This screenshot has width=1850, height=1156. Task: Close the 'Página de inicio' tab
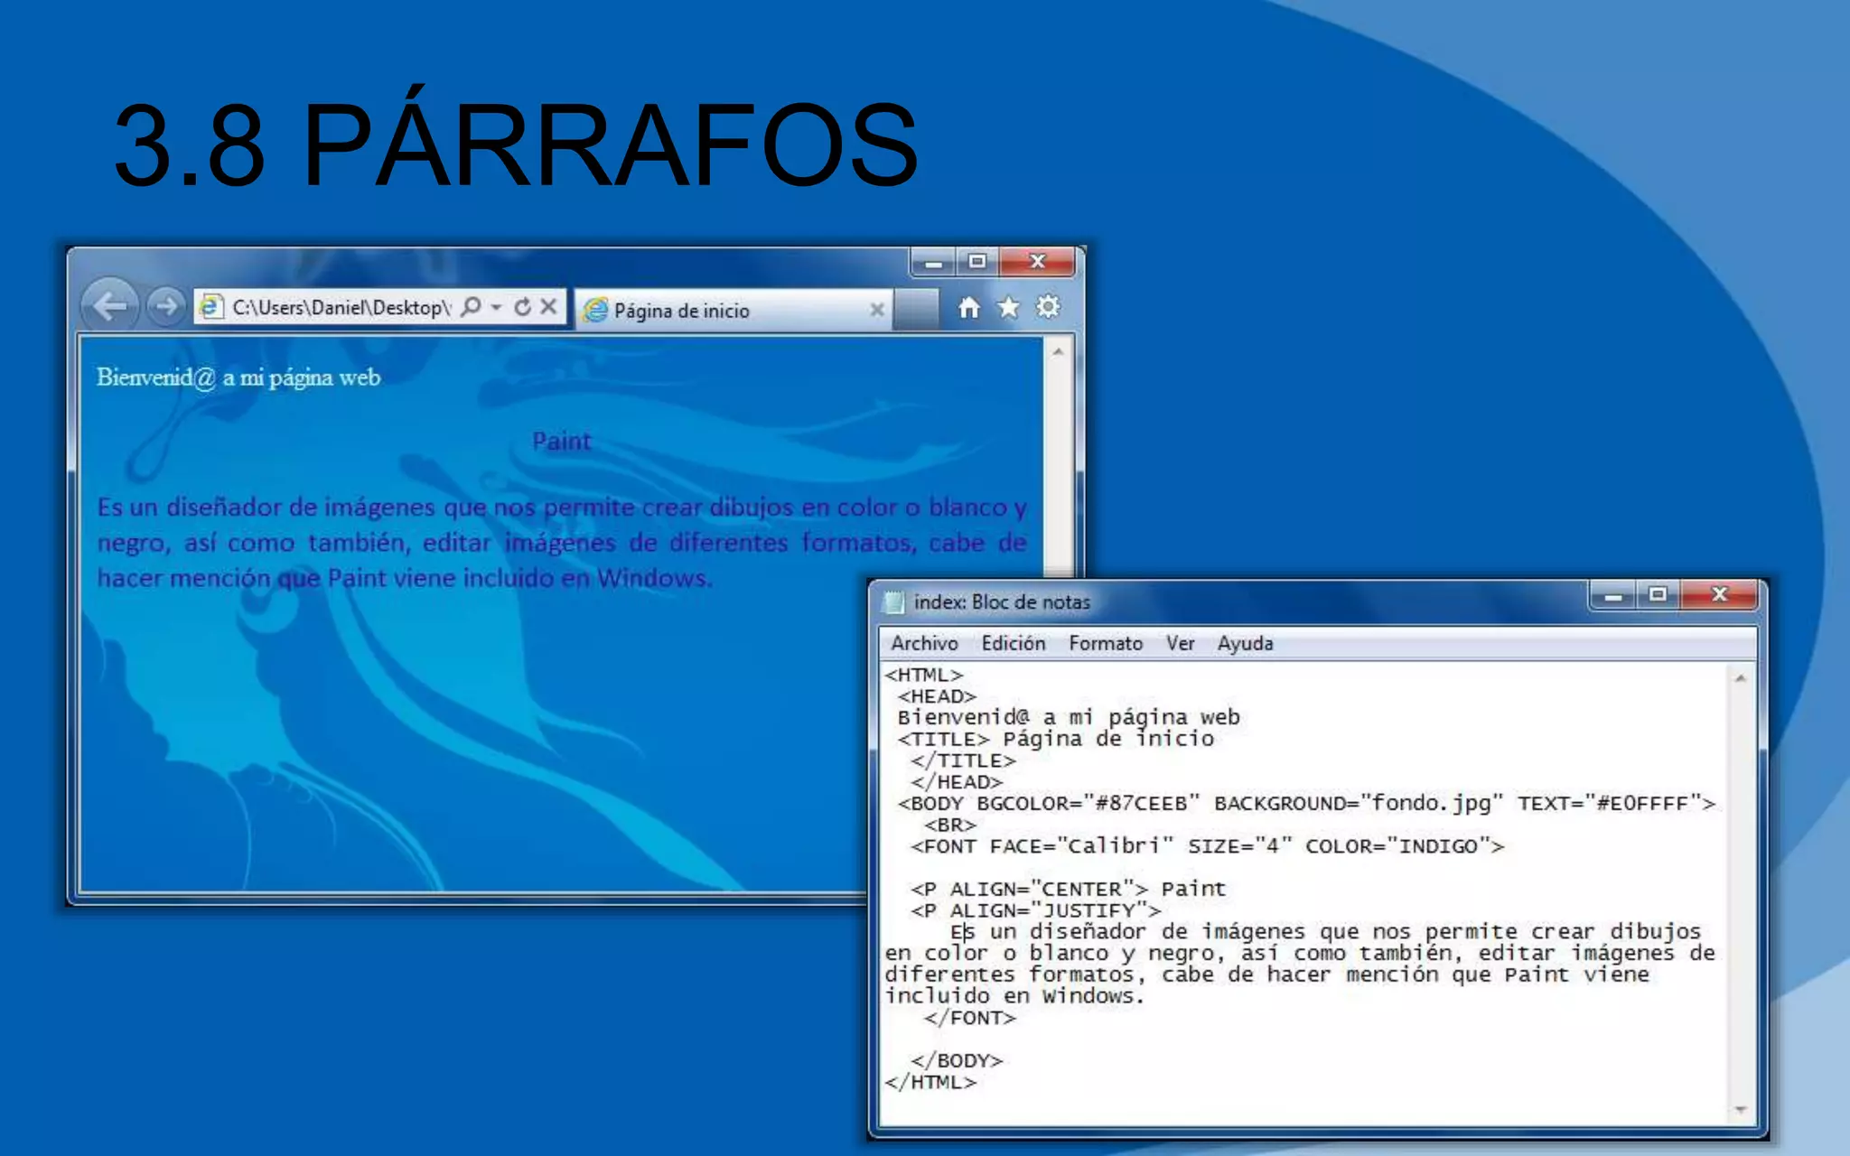click(876, 310)
